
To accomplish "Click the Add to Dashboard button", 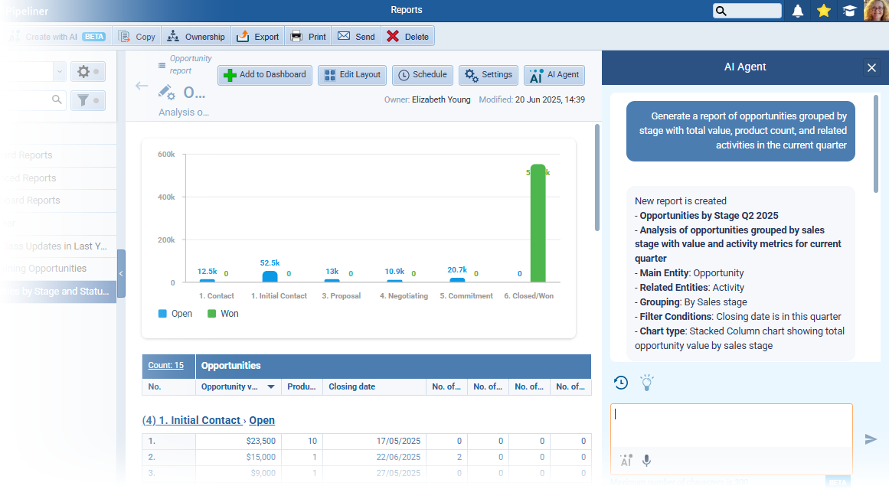I will (x=264, y=75).
